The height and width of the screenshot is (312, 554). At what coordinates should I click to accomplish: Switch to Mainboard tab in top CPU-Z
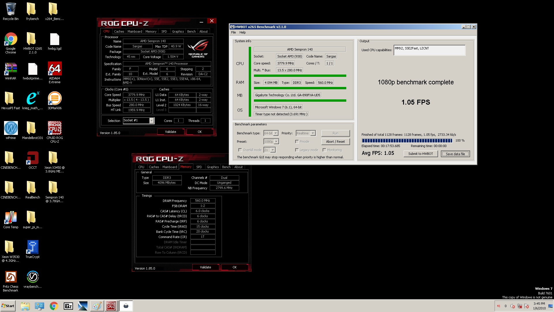pos(135,31)
